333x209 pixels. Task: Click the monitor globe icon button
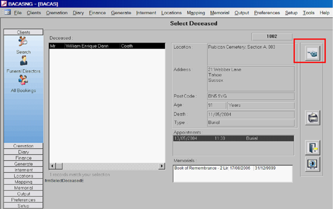click(312, 164)
